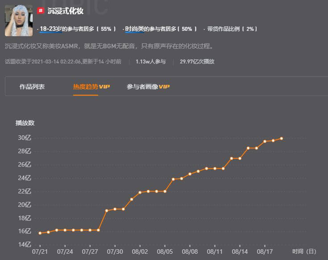The height and width of the screenshot is (260, 328).
Task: Click the 播放数 y-axis label
Action: click(x=25, y=122)
